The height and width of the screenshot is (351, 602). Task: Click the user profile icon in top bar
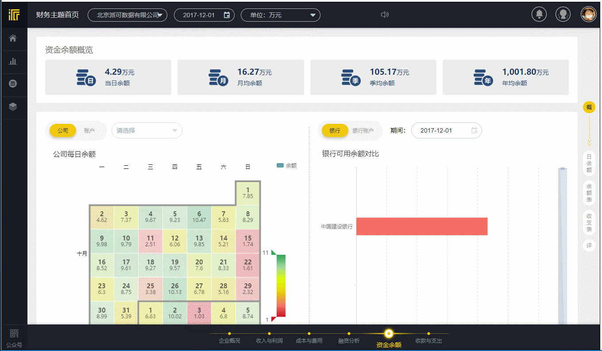coord(563,14)
